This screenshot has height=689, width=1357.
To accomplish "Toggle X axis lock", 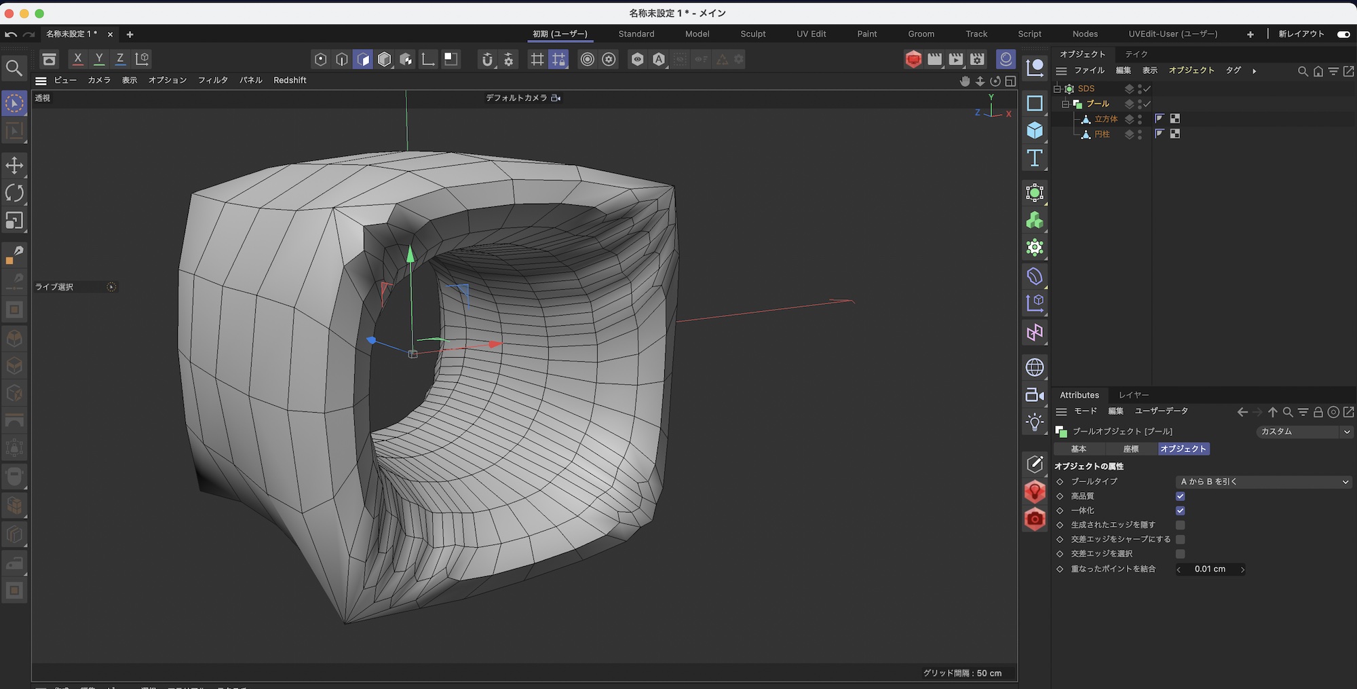I will coord(78,59).
